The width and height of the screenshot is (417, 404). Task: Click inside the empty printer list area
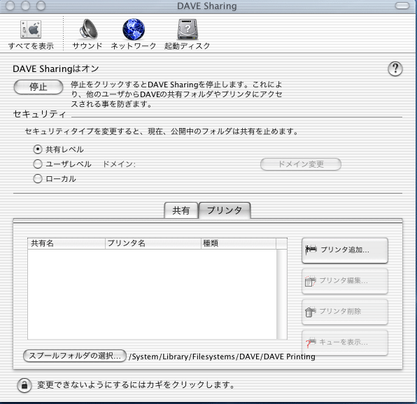point(152,294)
